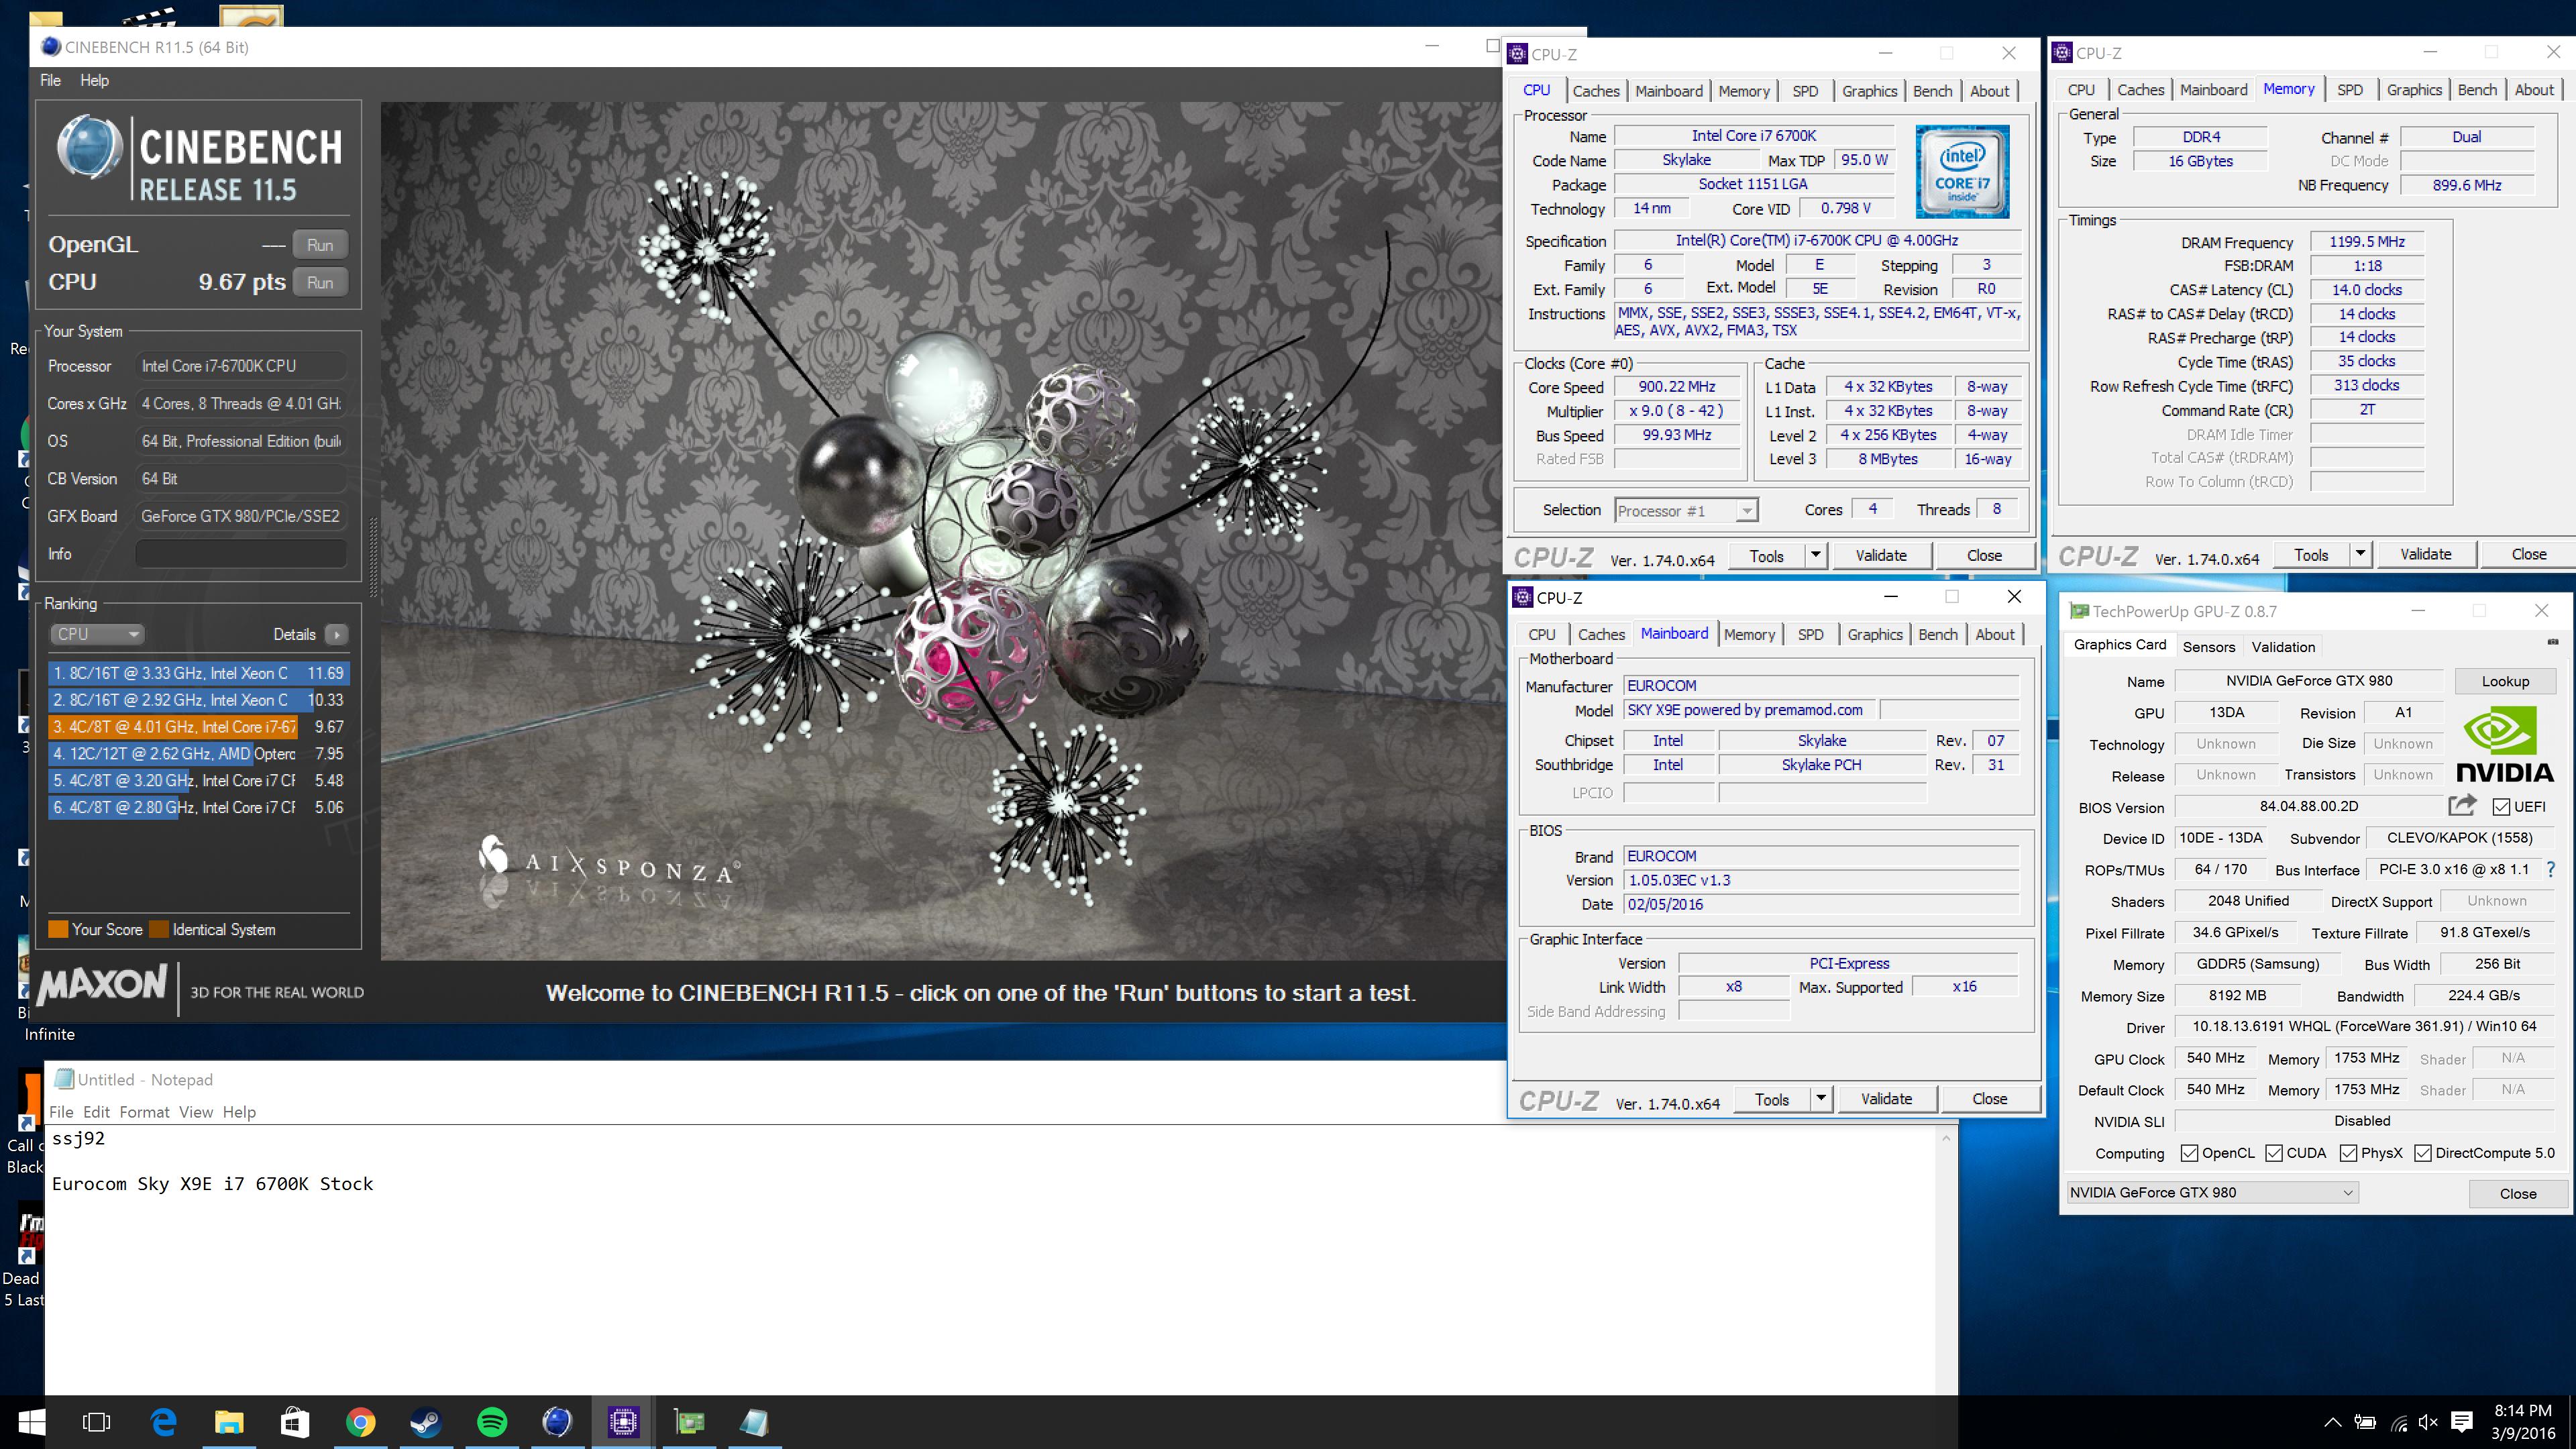This screenshot has width=2576, height=1449.
Task: Launch Microsoft Edge from the taskbar
Action: (x=163, y=1422)
